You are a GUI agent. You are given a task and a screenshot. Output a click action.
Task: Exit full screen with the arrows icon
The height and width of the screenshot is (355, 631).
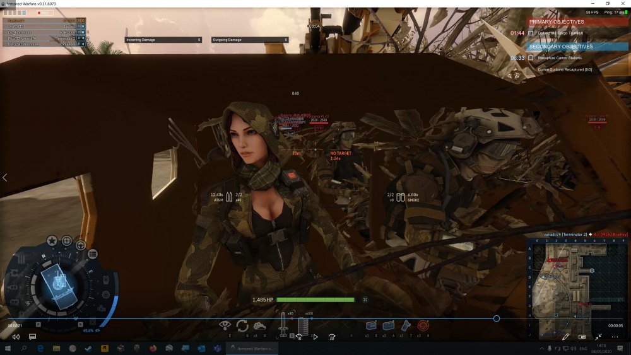(x=598, y=337)
